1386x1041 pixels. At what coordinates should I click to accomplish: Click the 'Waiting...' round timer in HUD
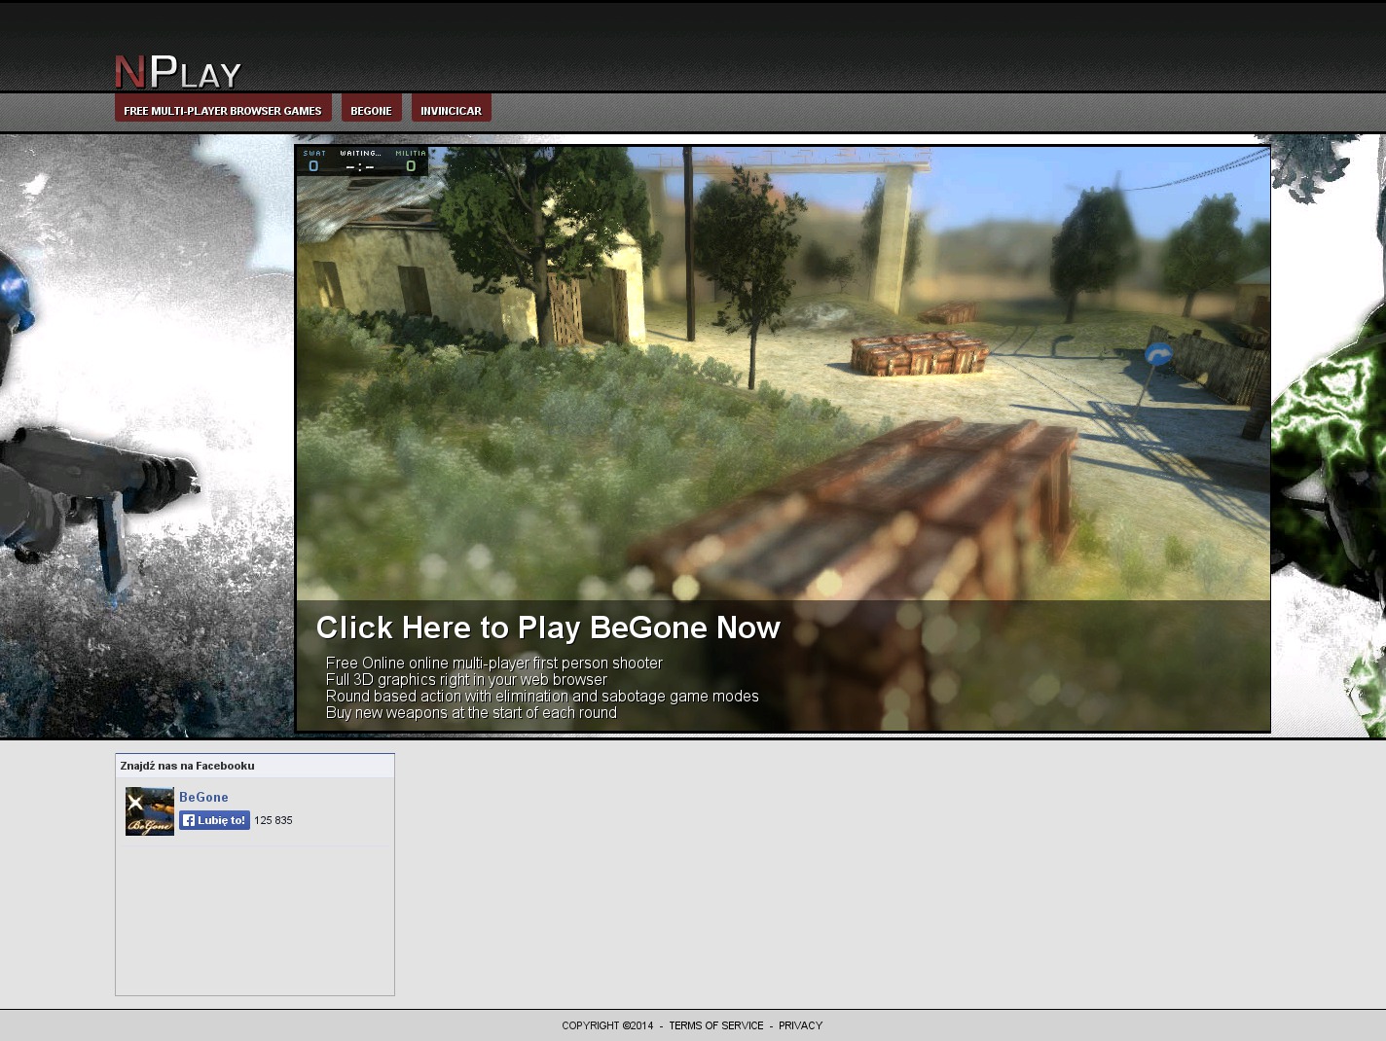[360, 161]
